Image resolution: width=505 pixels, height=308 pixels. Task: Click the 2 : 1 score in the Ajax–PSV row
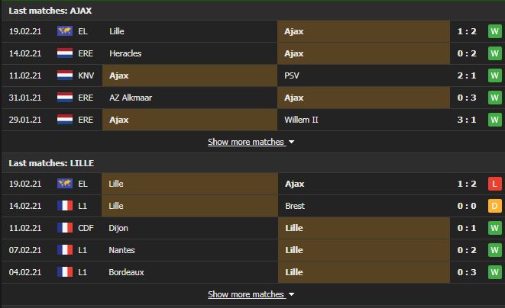[467, 75]
